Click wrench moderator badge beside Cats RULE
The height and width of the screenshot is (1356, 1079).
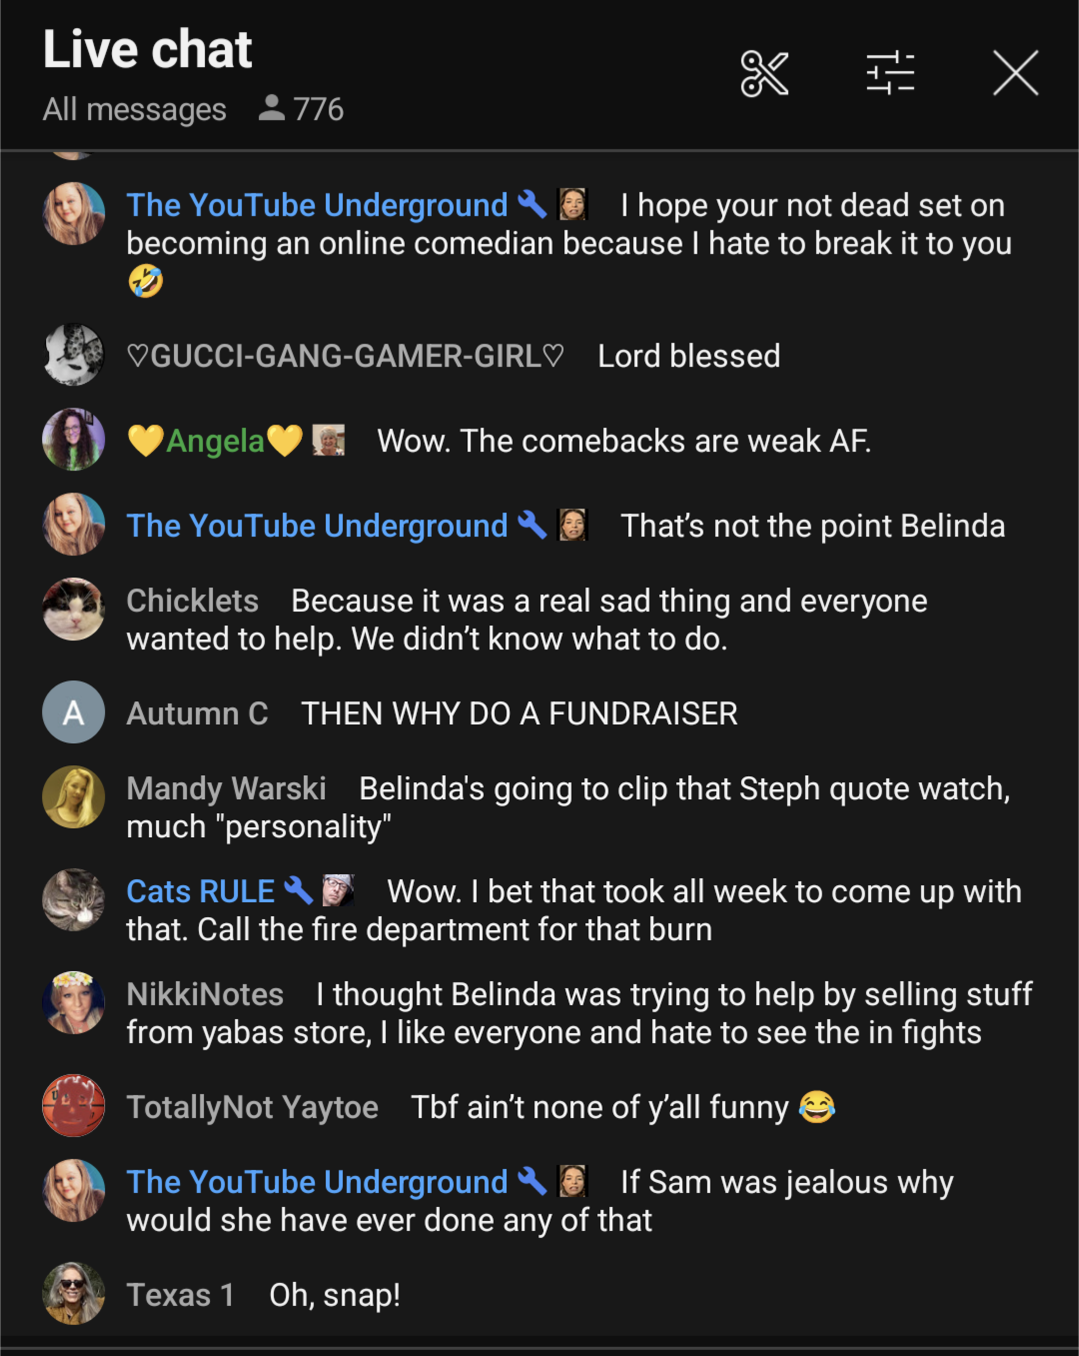299,889
